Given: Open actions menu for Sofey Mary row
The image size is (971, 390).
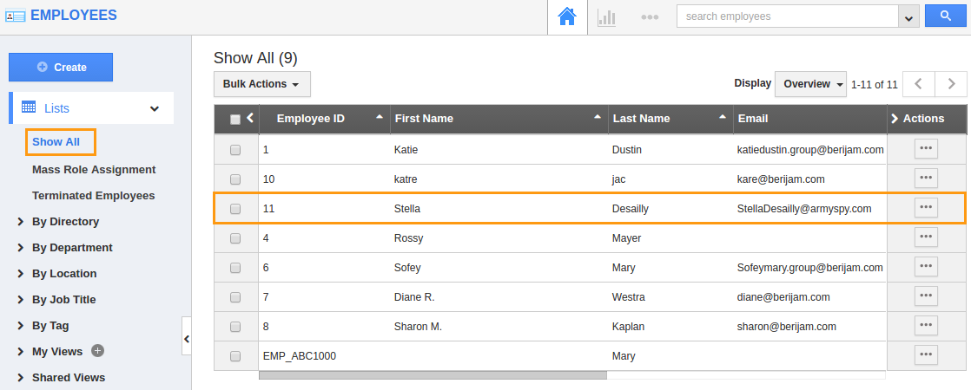Looking at the screenshot, I should coord(927,266).
